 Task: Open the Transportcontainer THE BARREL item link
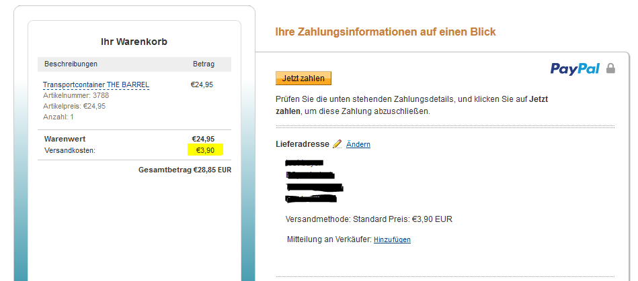click(96, 85)
